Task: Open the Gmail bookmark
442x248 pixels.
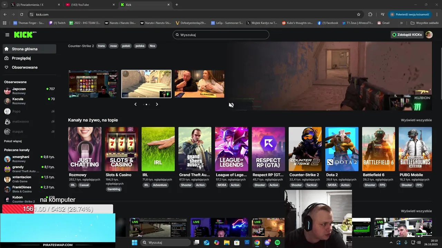Action: [x=384, y=23]
